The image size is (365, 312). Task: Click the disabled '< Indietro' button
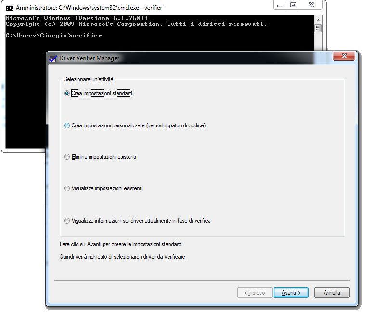tap(255, 292)
